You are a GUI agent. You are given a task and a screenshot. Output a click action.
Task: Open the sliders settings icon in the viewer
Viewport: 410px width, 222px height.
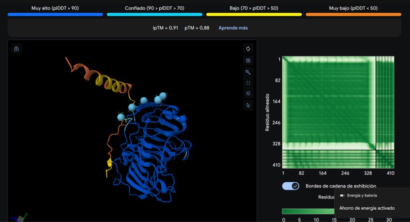point(248,94)
